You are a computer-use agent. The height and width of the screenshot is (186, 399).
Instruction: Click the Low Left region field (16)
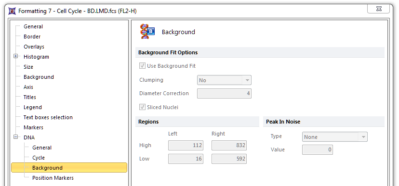click(x=186, y=159)
